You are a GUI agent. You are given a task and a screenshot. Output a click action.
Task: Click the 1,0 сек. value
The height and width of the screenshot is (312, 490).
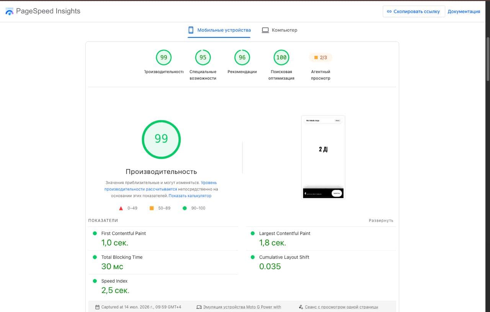click(x=115, y=243)
